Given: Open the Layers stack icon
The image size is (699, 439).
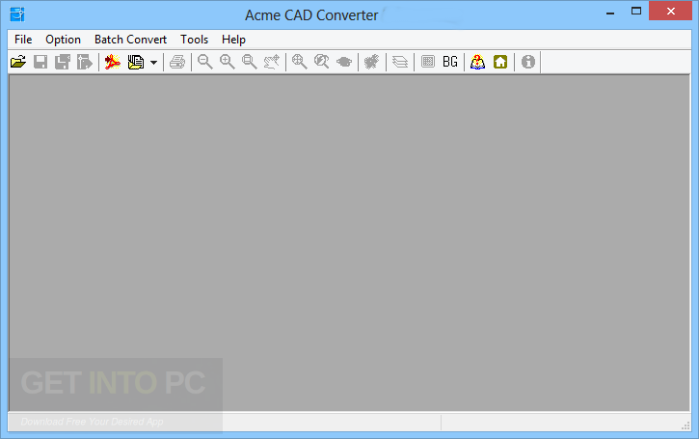Looking at the screenshot, I should [x=400, y=62].
